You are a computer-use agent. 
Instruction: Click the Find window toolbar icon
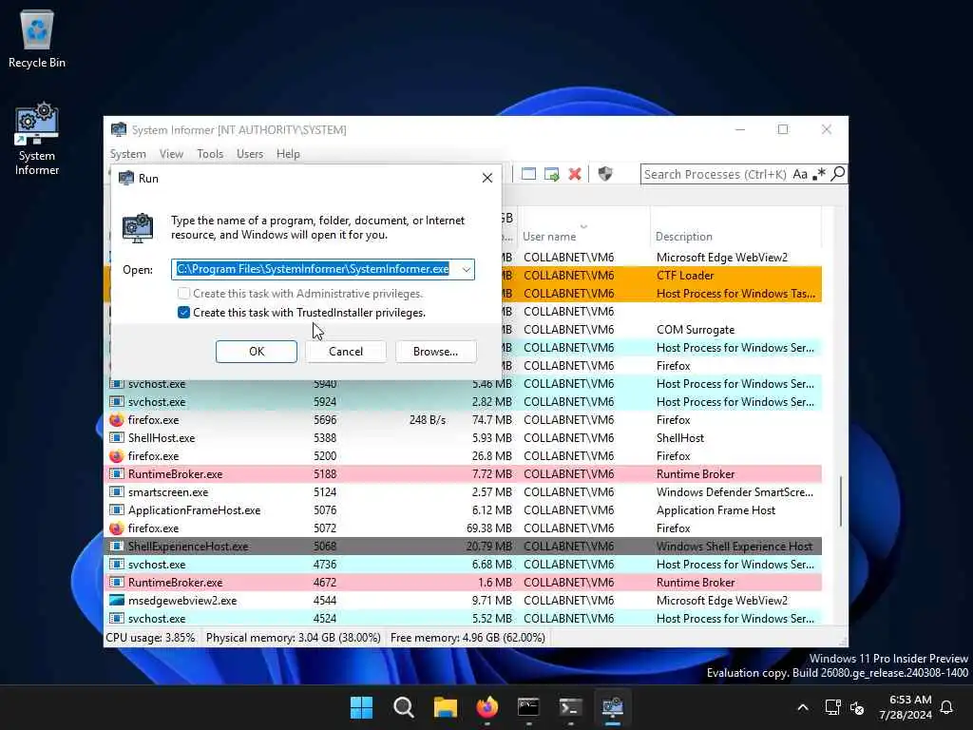528,174
